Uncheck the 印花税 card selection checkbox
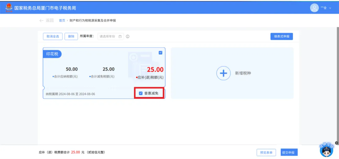This screenshot has height=159, width=339. pyautogui.click(x=160, y=52)
